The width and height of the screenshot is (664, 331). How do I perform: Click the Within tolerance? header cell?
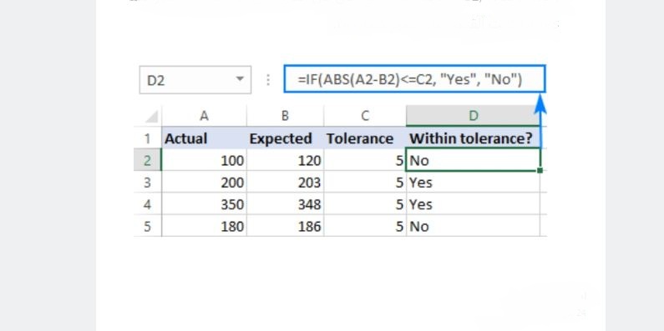473,138
